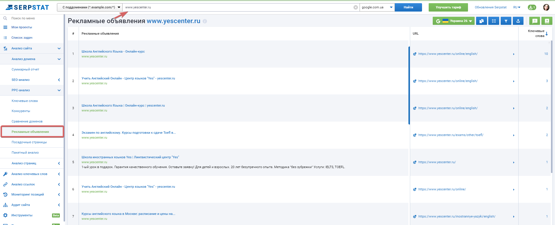Open external link icon for inostrannye-yazyki URL
This screenshot has height=225, width=555.
415,217
